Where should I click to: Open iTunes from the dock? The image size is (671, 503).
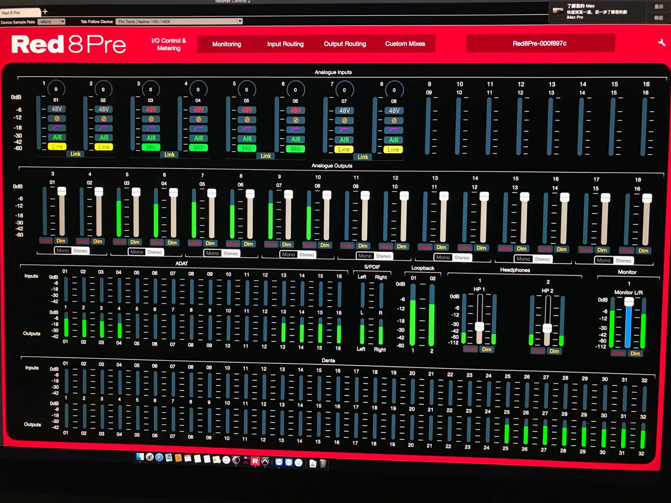[x=226, y=460]
